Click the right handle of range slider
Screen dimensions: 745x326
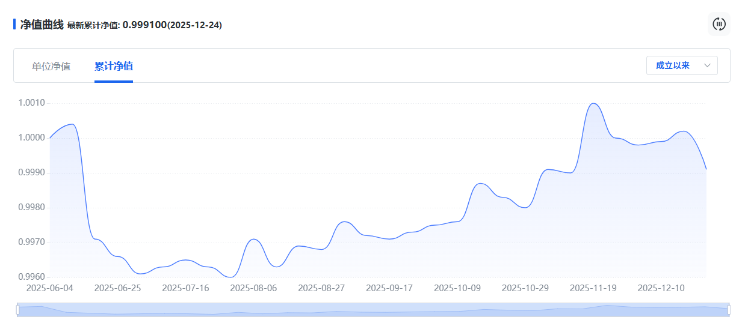tap(729, 310)
